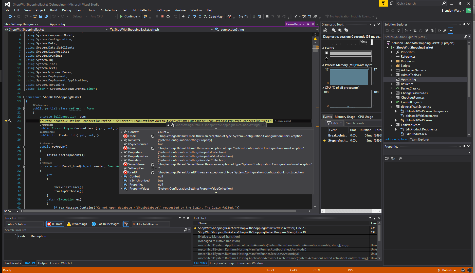Open the ReSharper menu
Viewport: 475px width, 273px height.
pyautogui.click(x=163, y=10)
